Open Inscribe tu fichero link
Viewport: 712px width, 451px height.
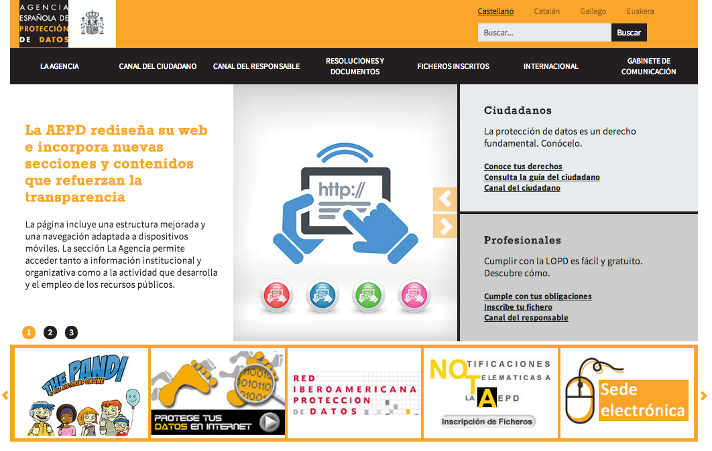coord(518,307)
